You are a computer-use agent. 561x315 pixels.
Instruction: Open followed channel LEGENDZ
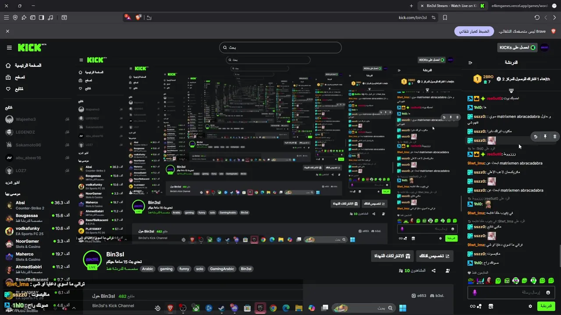[37, 132]
